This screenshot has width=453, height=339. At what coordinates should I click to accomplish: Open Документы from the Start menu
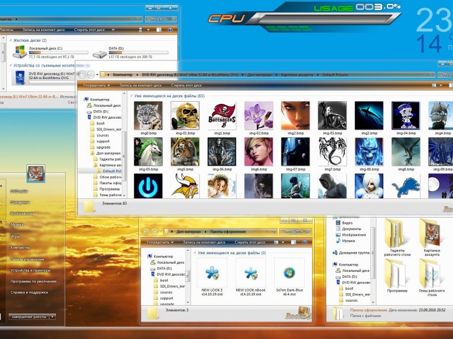[20, 202]
